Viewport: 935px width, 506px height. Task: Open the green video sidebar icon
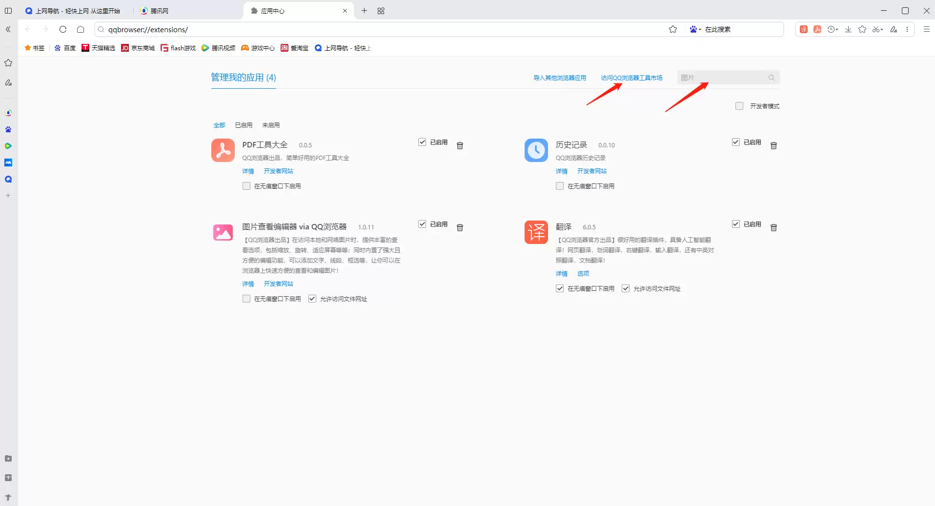8,146
